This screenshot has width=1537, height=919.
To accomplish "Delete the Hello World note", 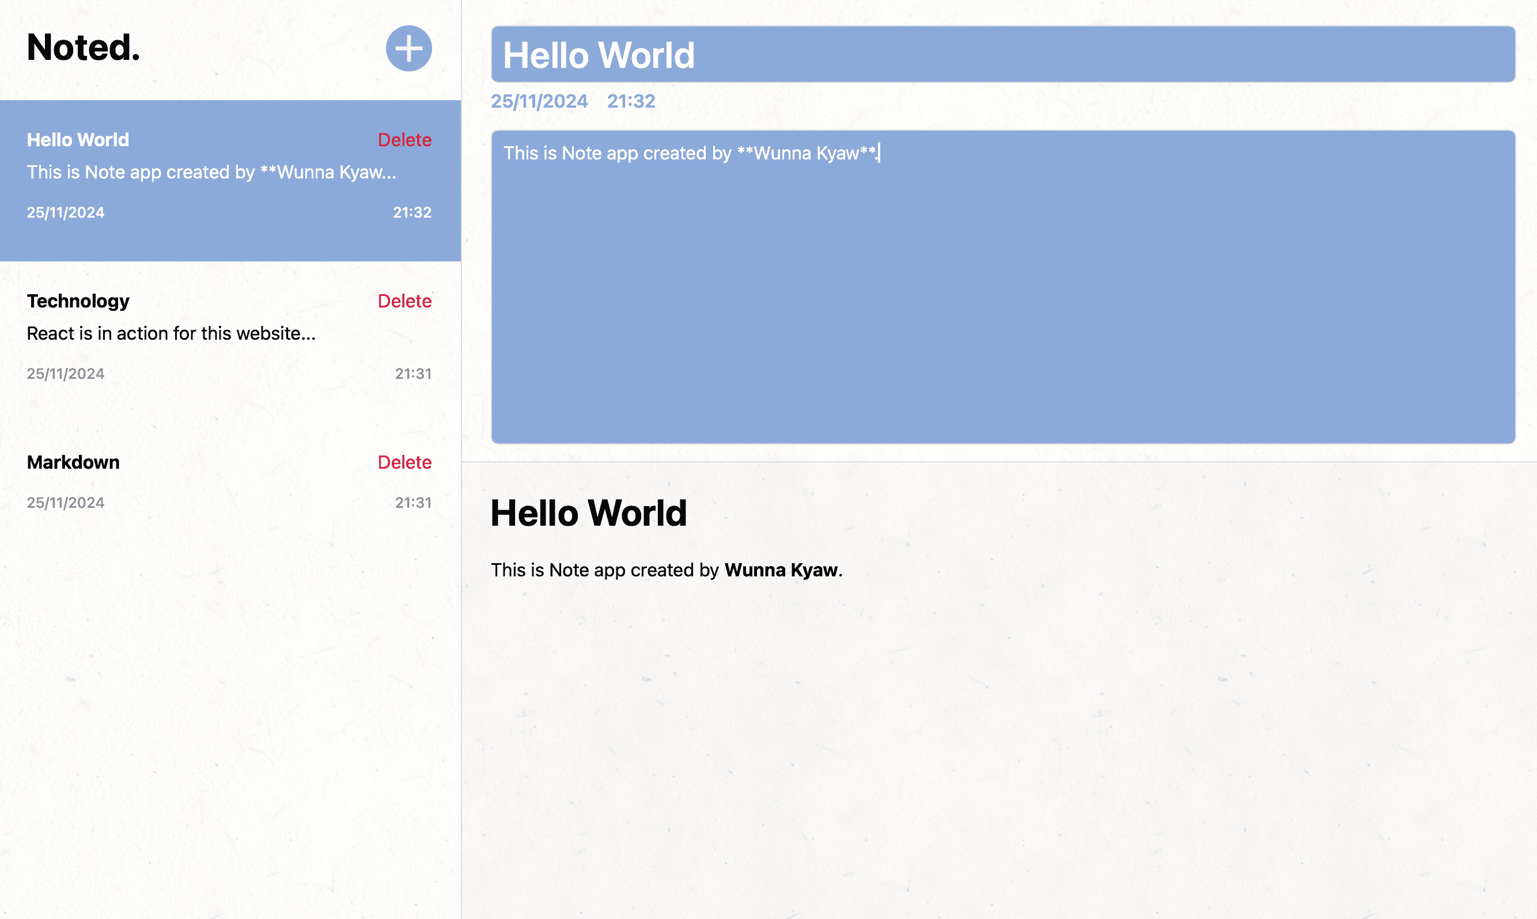I will pyautogui.click(x=404, y=140).
